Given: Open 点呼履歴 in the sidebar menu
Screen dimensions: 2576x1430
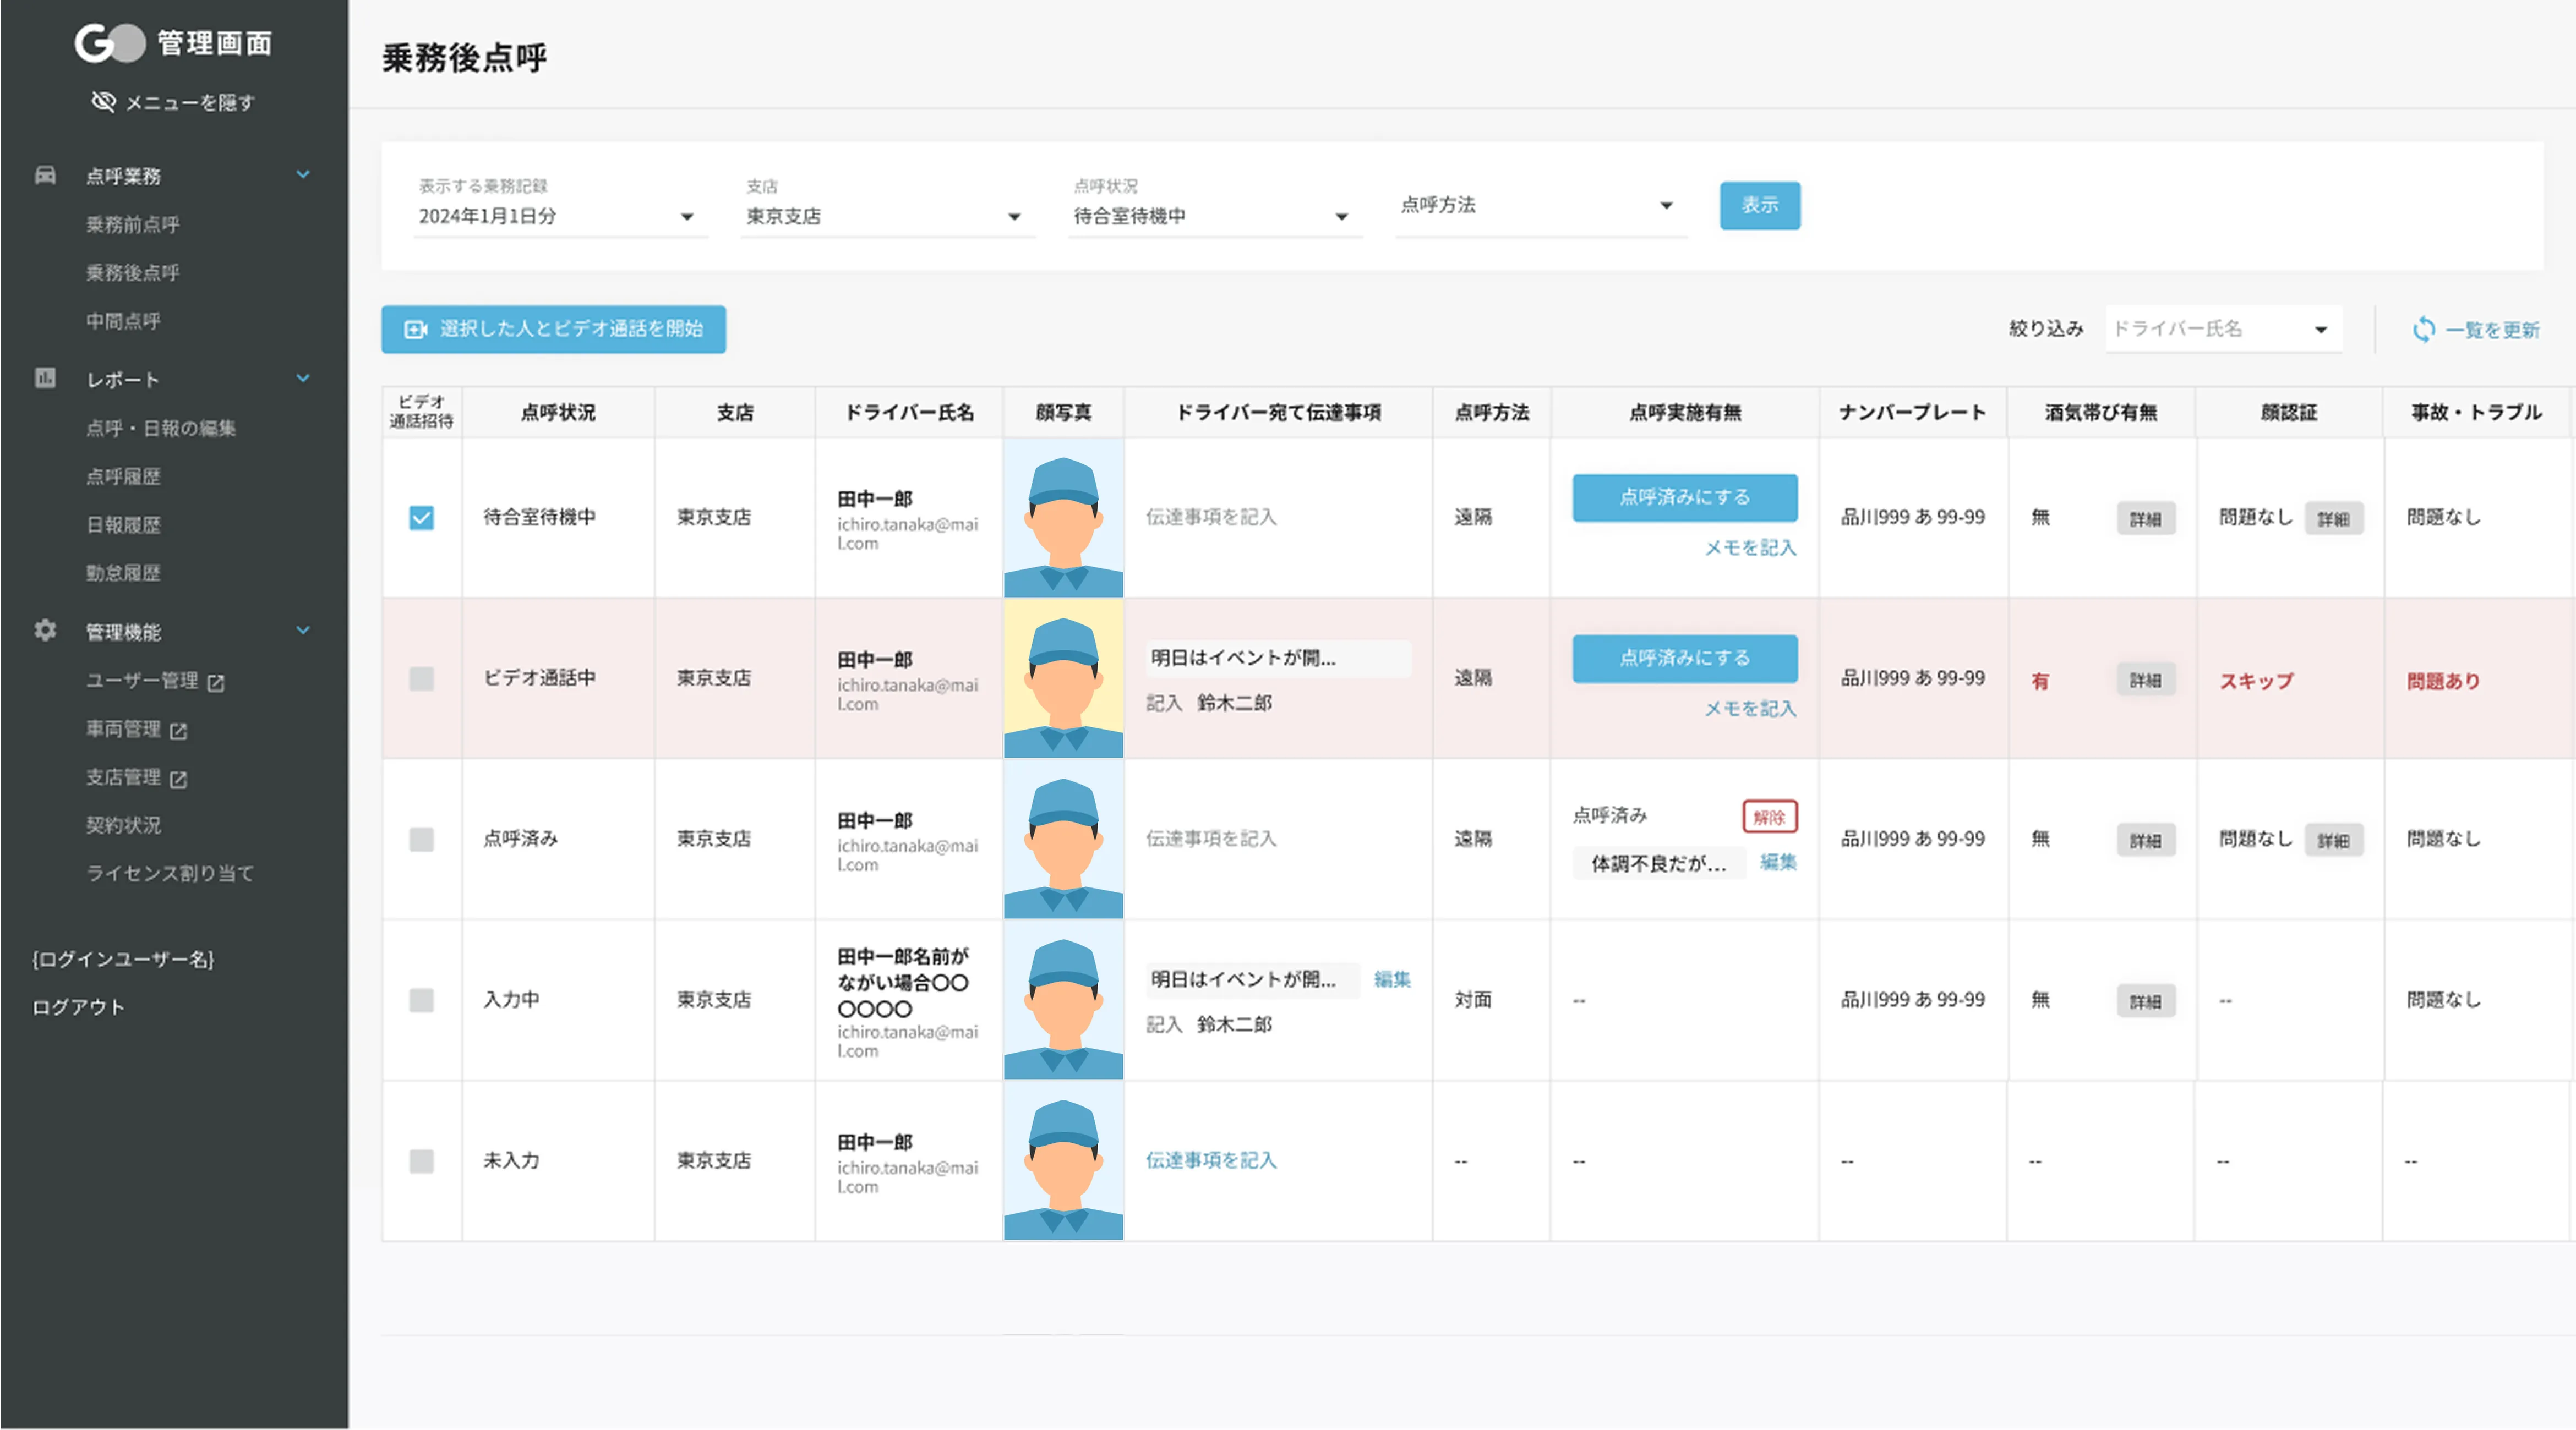Looking at the screenshot, I should [123, 476].
